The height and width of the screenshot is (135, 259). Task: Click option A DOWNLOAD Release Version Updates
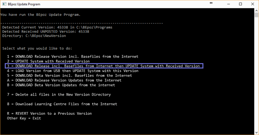coord(64,80)
